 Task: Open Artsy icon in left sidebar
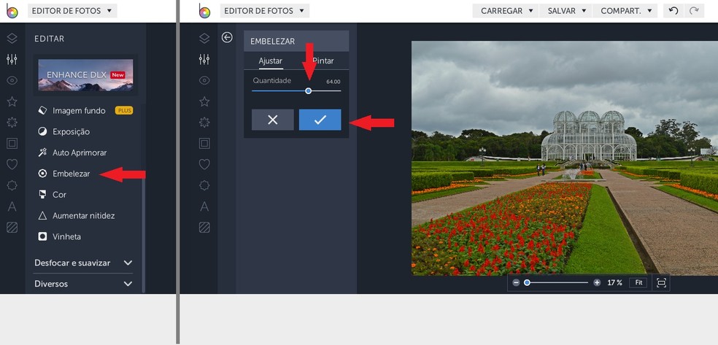pos(12,123)
